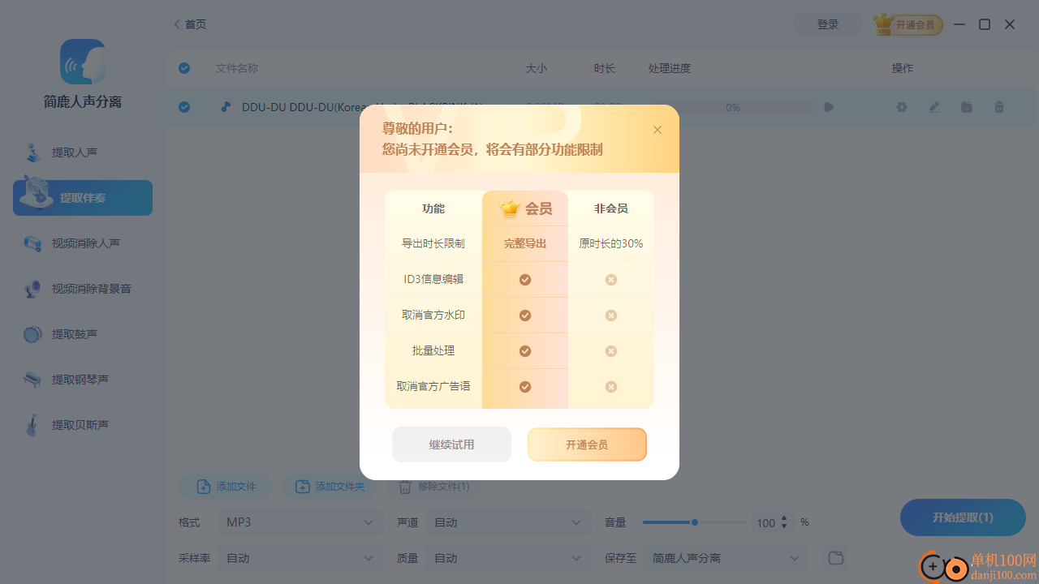Viewport: 1039px width, 584px height.
Task: Click the 时长 column header
Action: 605,68
